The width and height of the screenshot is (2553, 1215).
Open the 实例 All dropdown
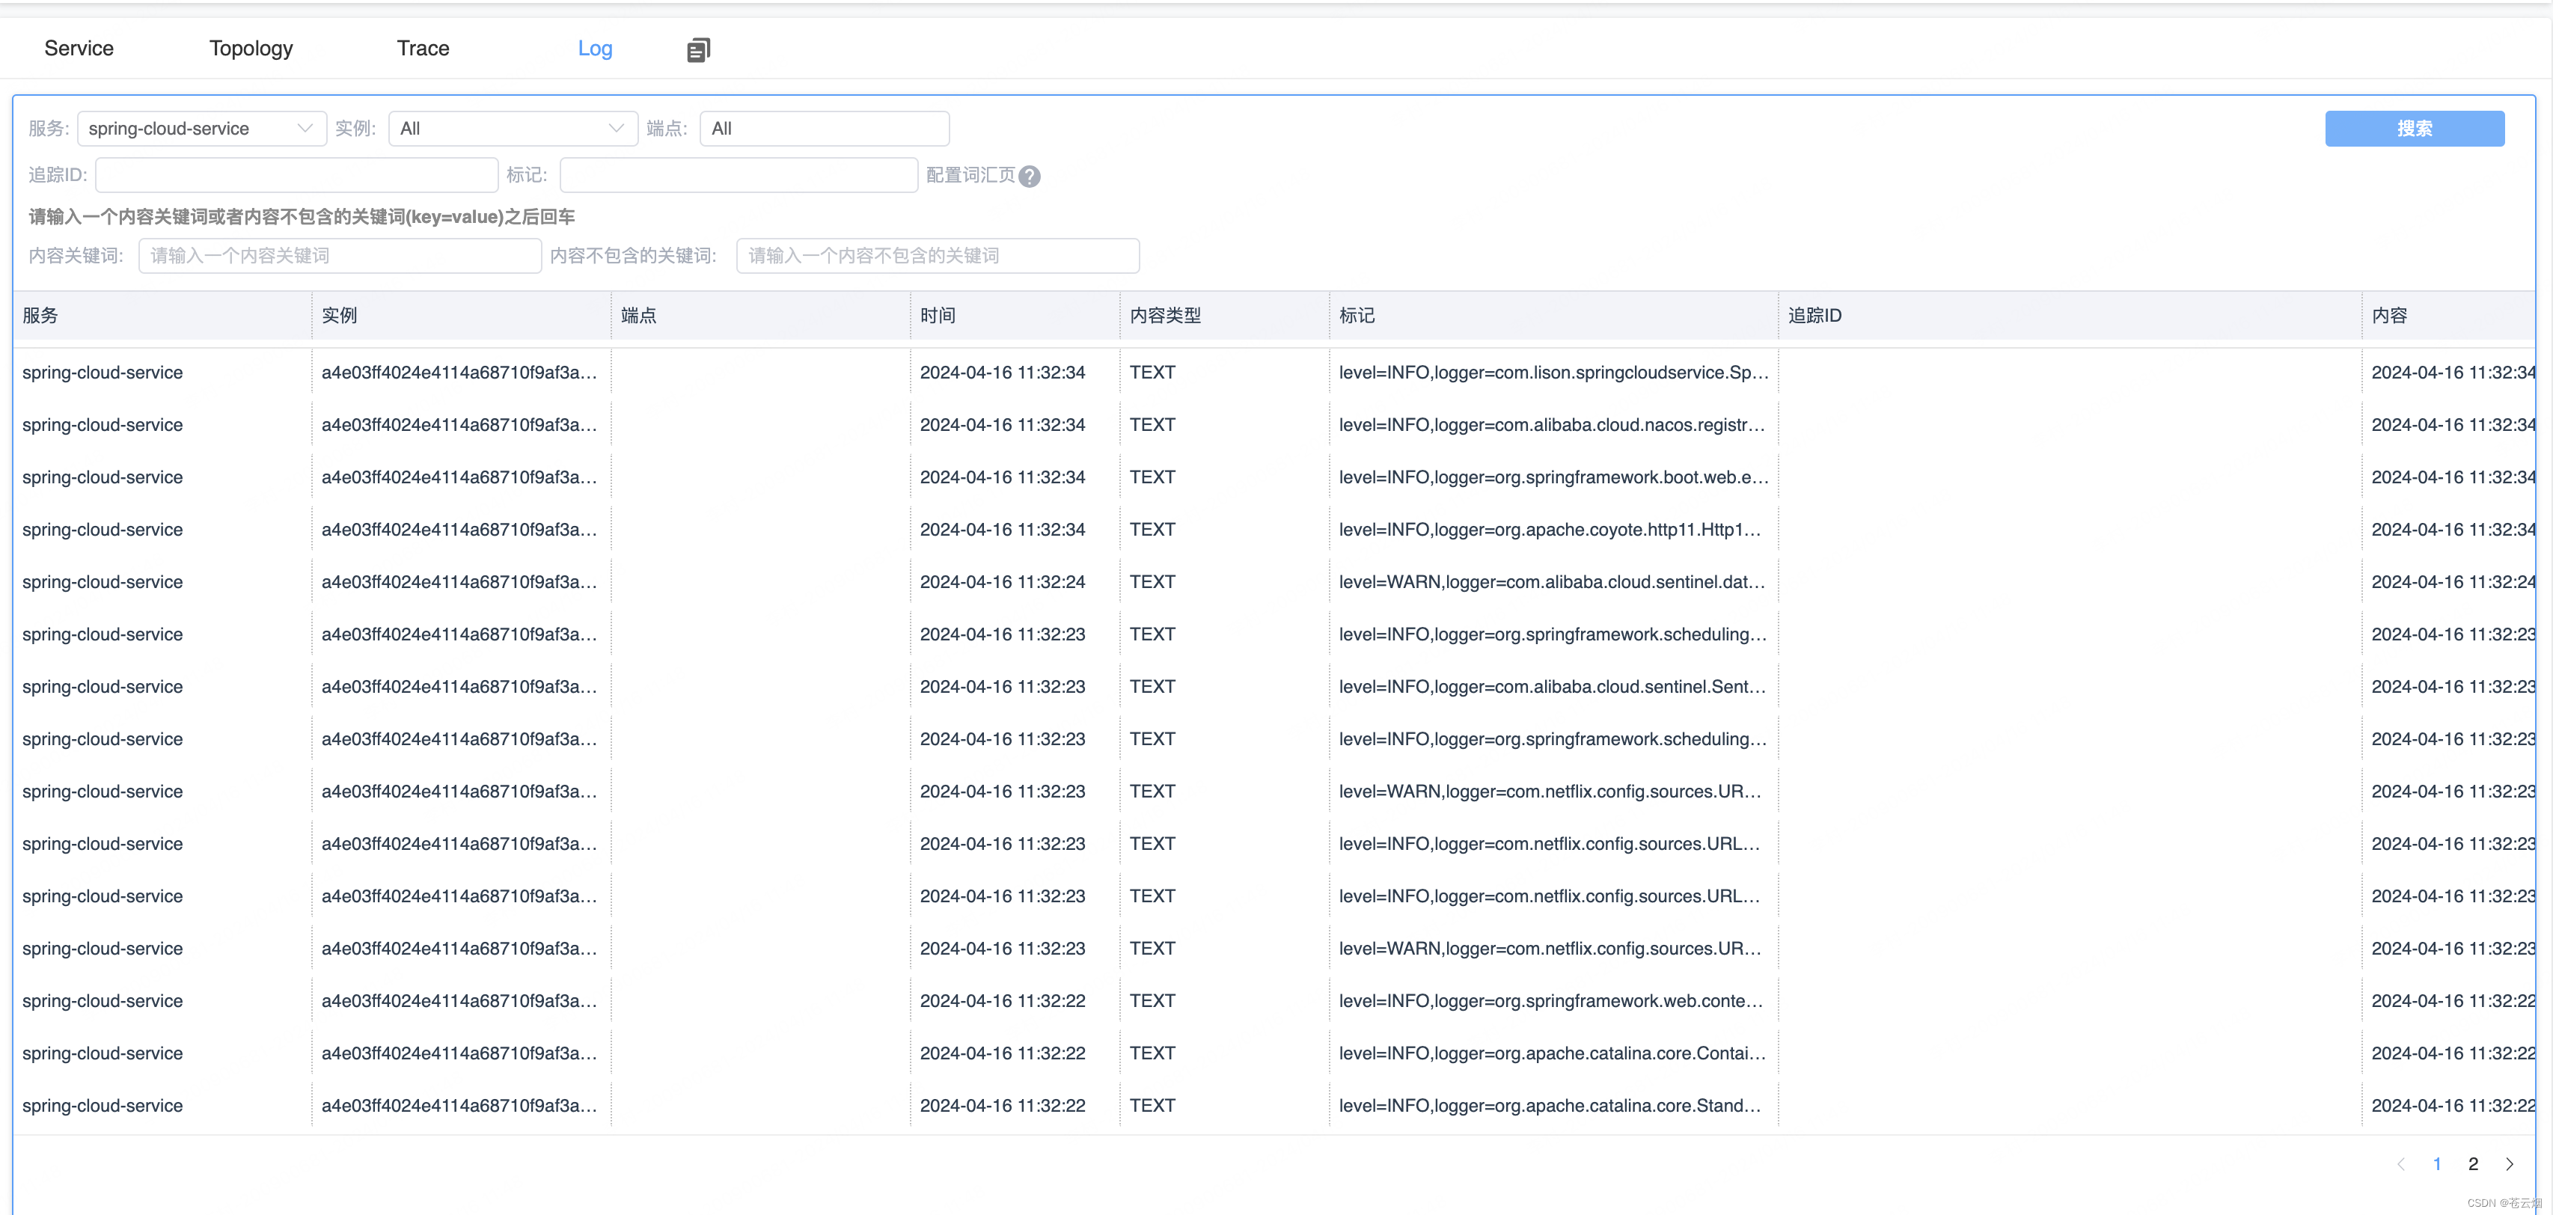513,129
